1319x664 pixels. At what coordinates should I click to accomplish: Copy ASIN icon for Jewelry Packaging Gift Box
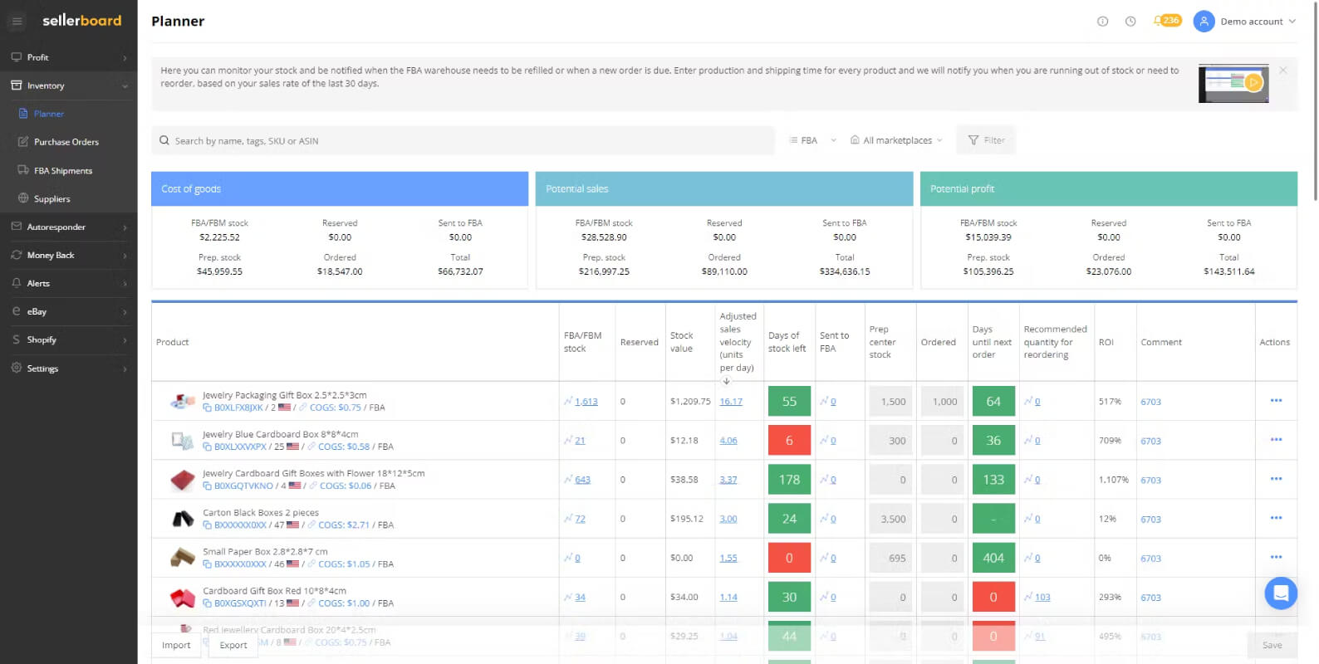[x=208, y=408]
